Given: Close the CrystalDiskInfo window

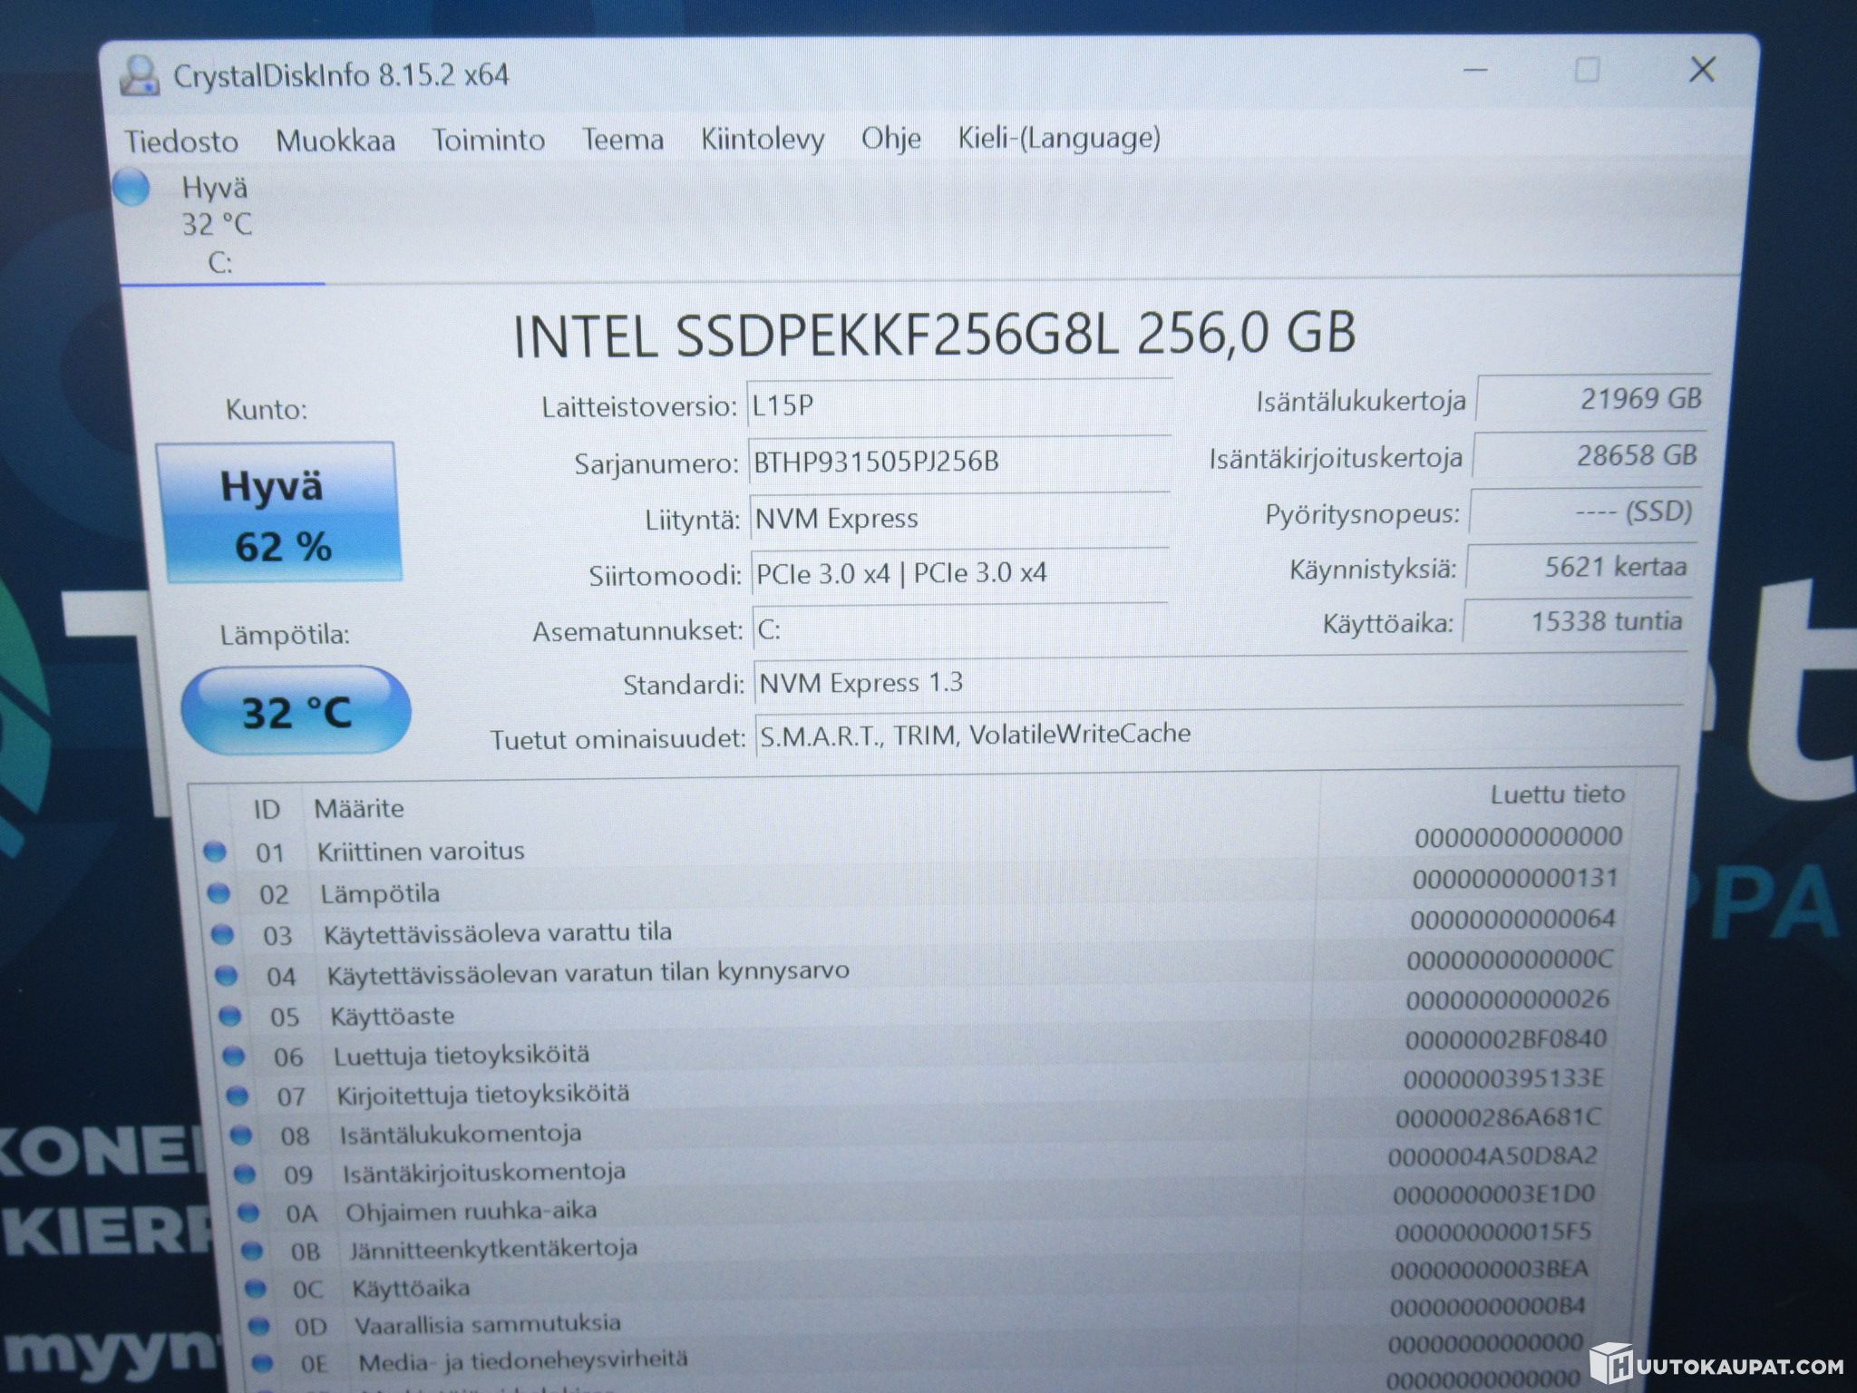Looking at the screenshot, I should 1702,69.
